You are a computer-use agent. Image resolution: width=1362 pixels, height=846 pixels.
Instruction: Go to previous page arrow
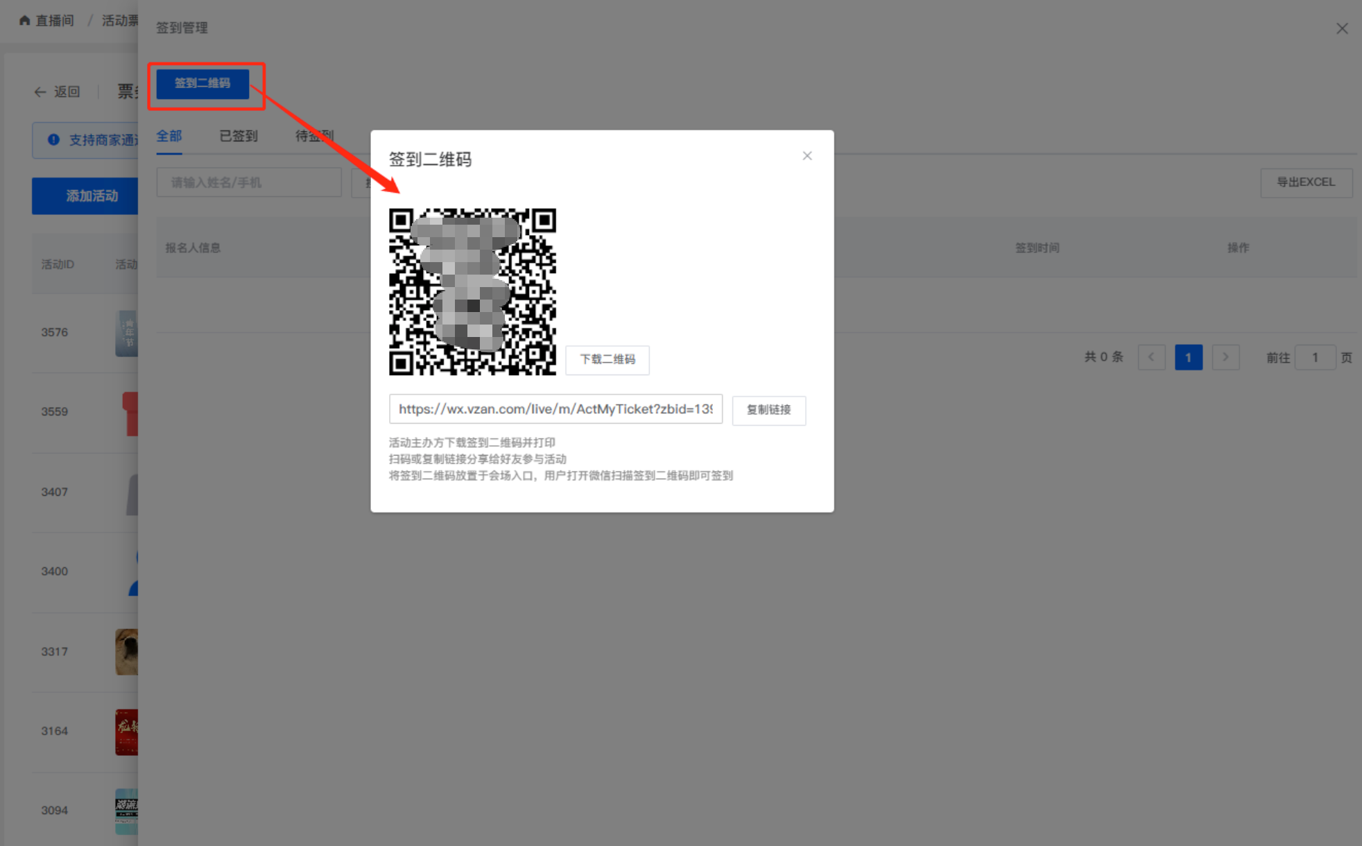(x=1151, y=357)
